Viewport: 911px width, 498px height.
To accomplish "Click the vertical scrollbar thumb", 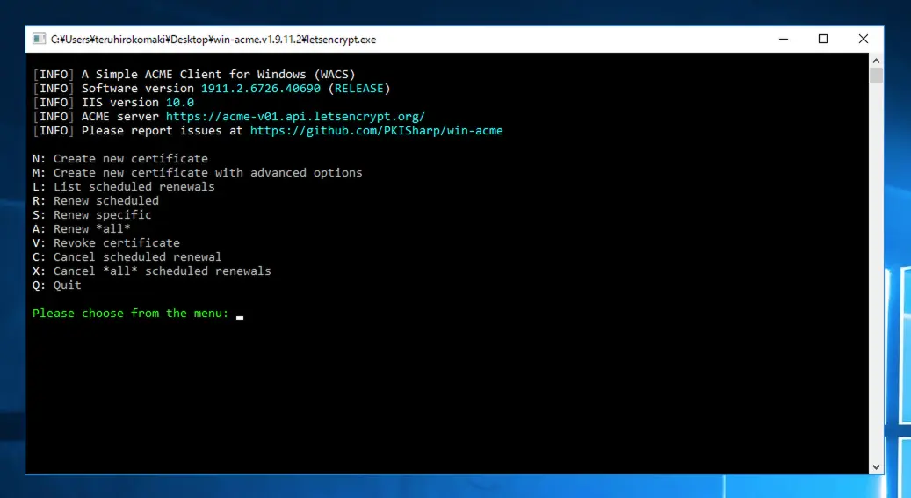I will point(875,75).
